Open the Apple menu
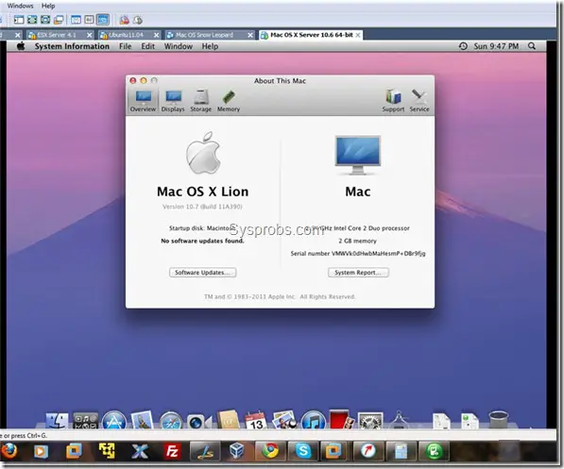 (x=21, y=46)
